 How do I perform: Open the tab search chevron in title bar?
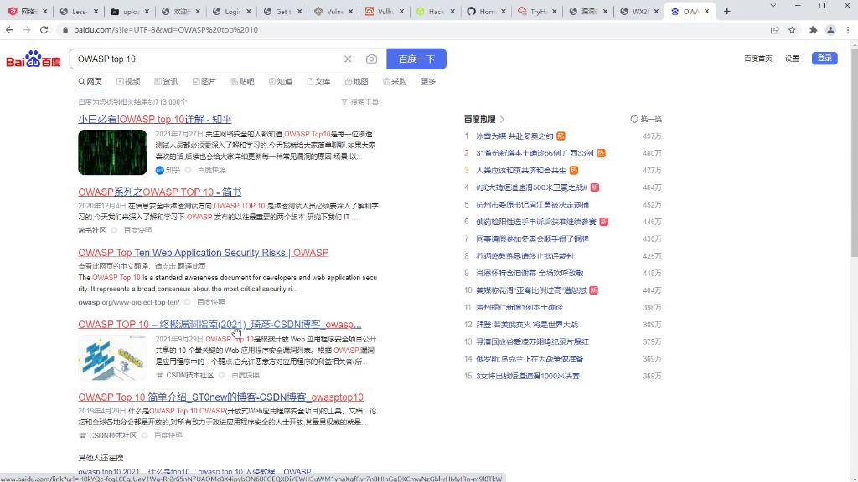tap(773, 6)
